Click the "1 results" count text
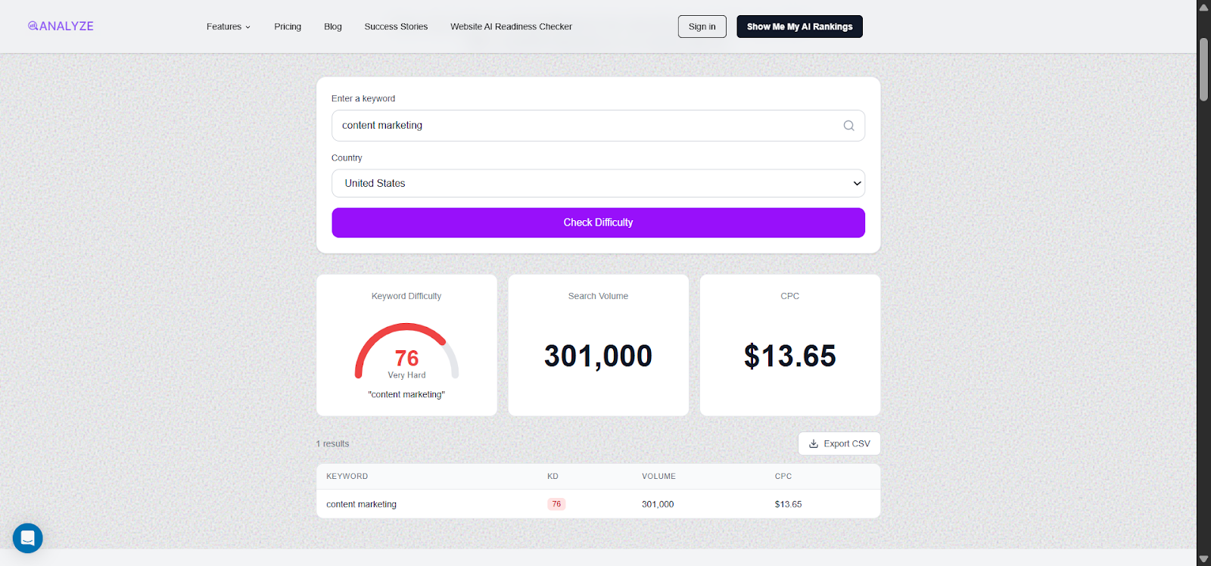Image resolution: width=1211 pixels, height=566 pixels. click(332, 443)
